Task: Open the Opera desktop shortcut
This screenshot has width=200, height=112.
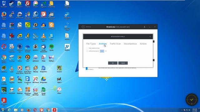Action: point(4,47)
